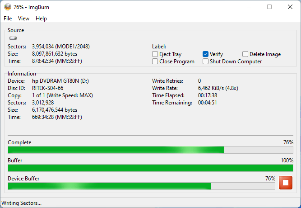This screenshot has height=208, width=301.
Task: Click source sectors '3,954,034 (MODE1/2048)'
Action: pyautogui.click(x=61, y=47)
